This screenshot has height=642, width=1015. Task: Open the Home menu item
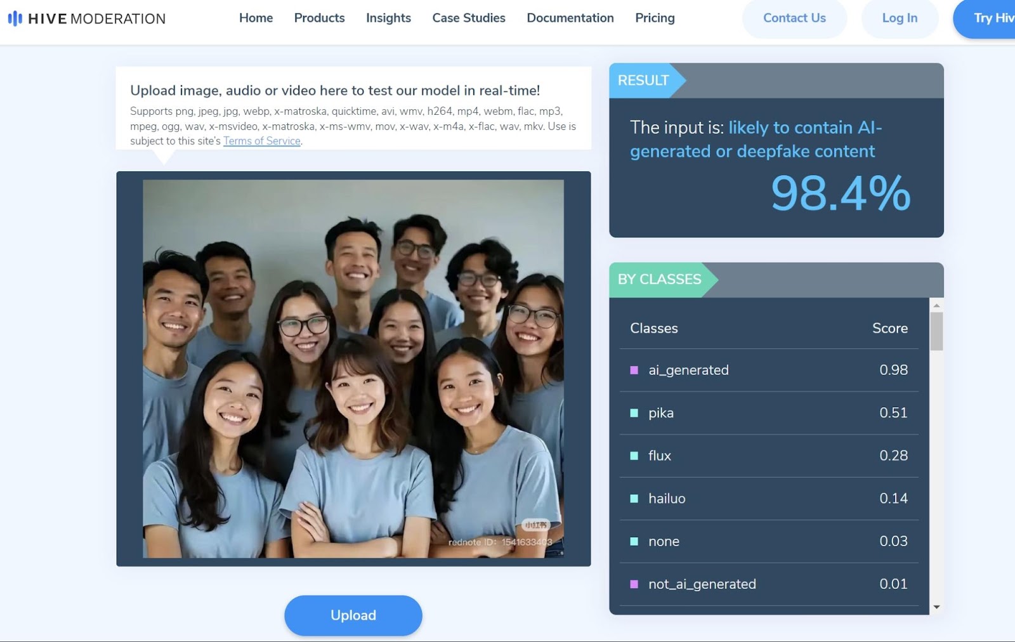click(x=256, y=18)
